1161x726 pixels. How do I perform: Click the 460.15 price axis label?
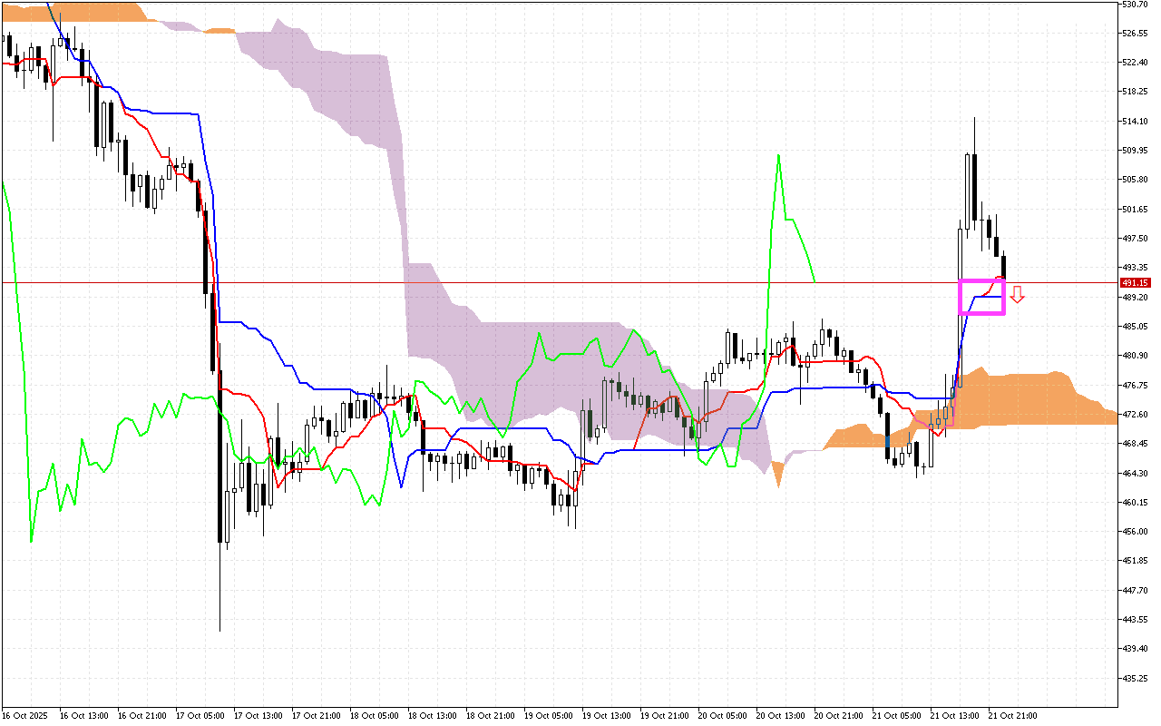(1136, 502)
